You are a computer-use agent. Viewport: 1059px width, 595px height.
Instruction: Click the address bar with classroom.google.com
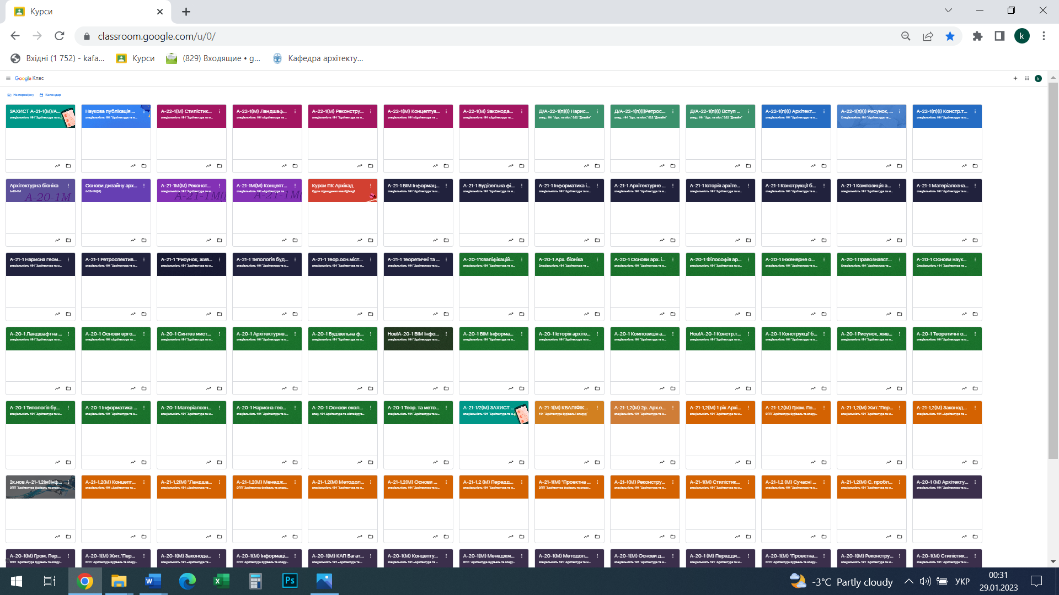click(x=485, y=36)
